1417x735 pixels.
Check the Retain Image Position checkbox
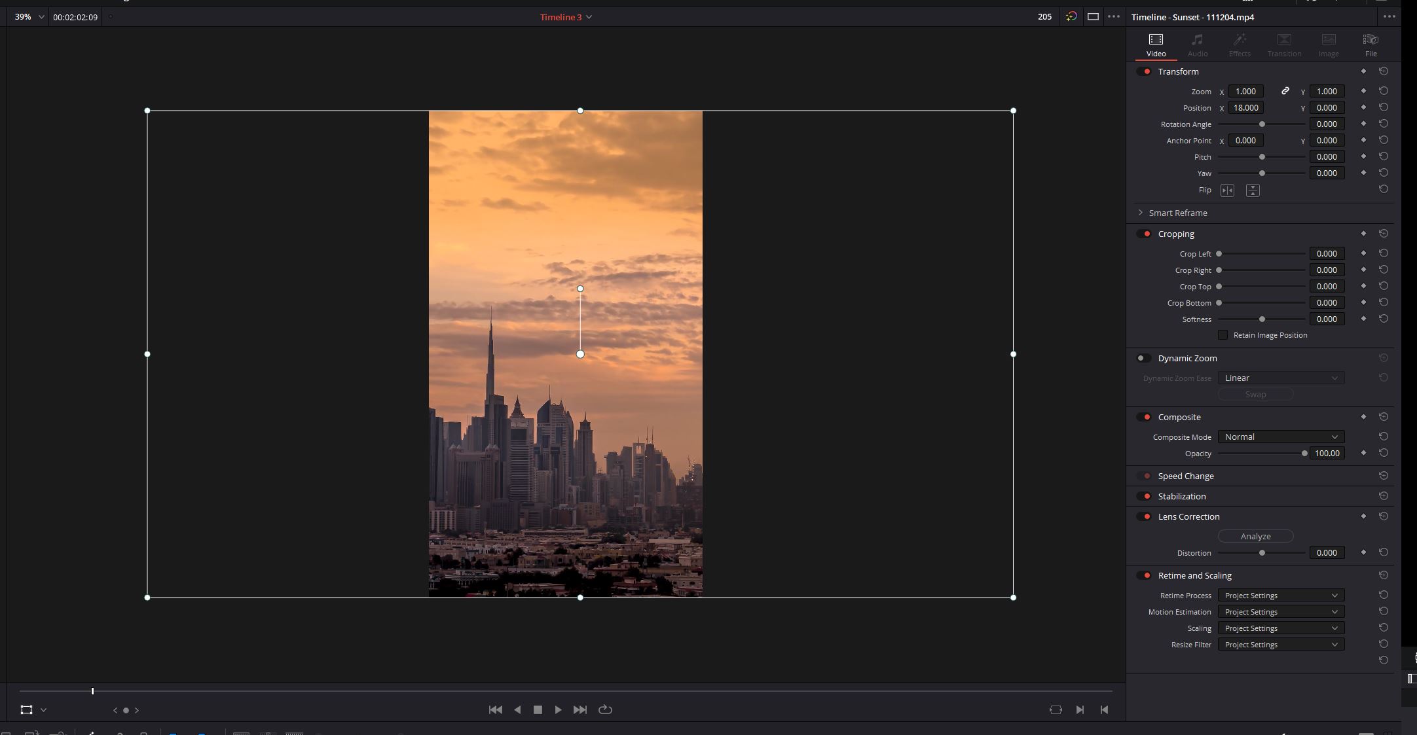pyautogui.click(x=1223, y=335)
